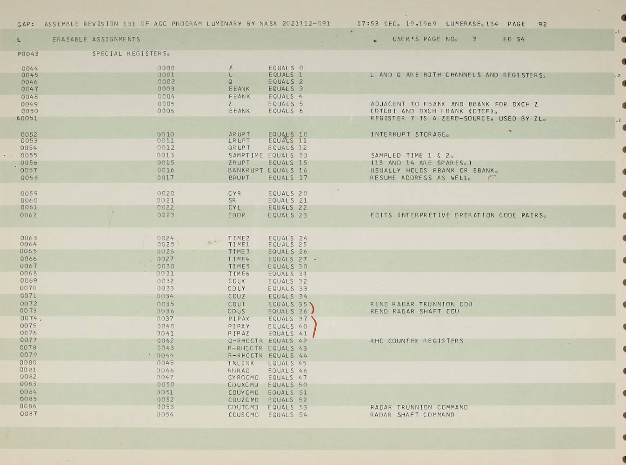This screenshot has width=626, height=465.
Task: Click the symbol 'CDUT' on line 0072
Action: click(x=237, y=304)
